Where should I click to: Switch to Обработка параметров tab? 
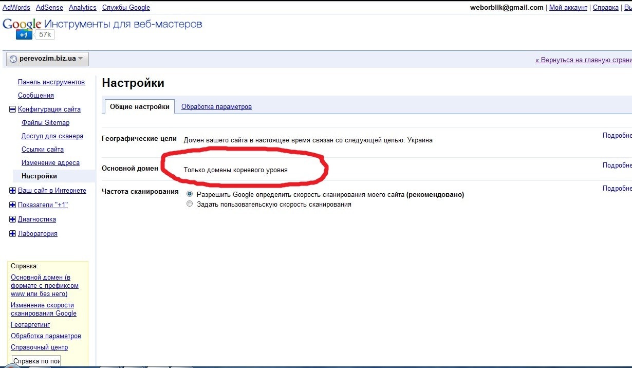coord(216,107)
